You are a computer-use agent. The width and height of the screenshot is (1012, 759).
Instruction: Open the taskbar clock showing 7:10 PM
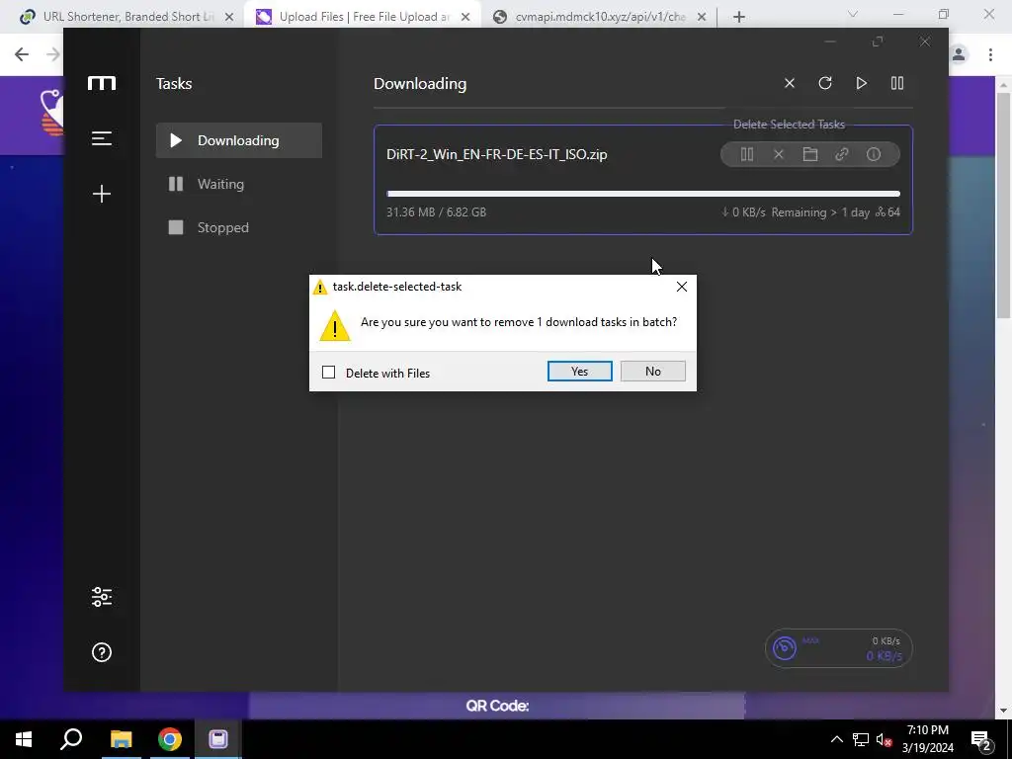(927, 739)
